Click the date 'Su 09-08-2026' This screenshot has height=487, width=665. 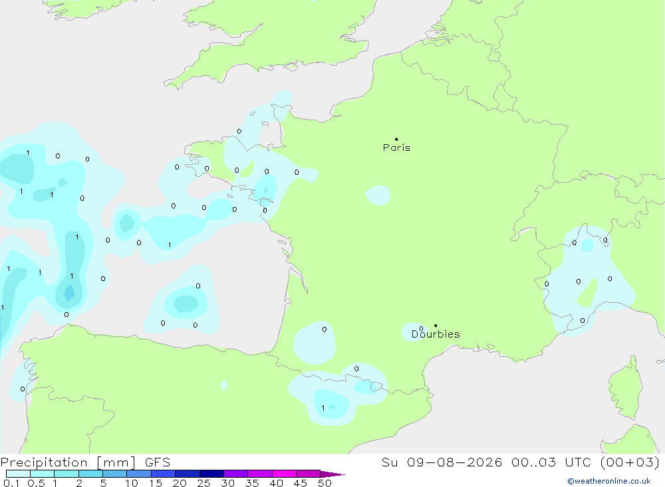pyautogui.click(x=442, y=462)
